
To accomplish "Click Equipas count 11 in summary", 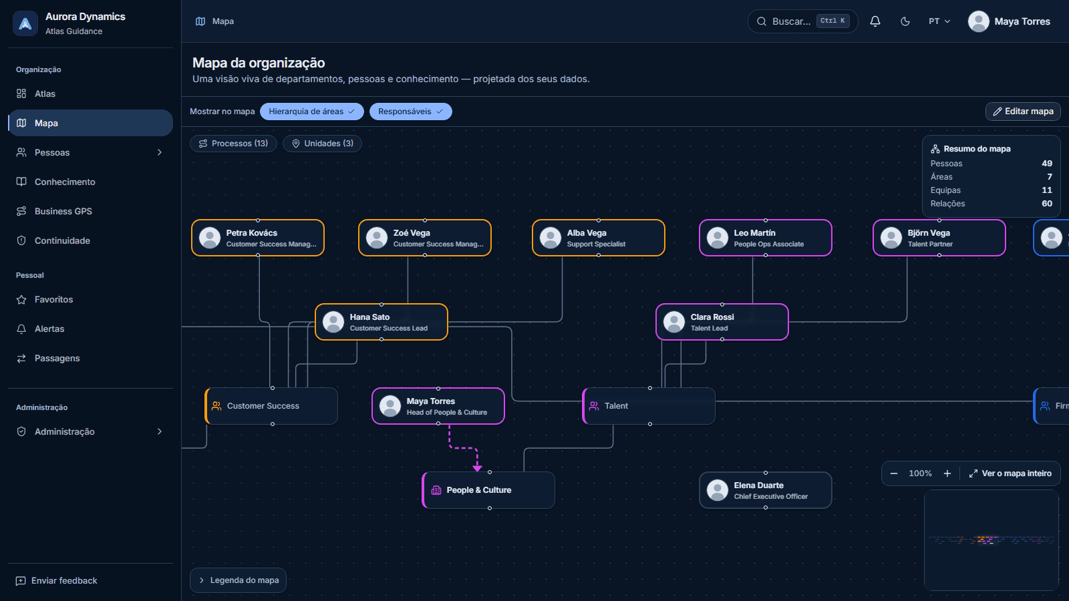I will pyautogui.click(x=1047, y=190).
